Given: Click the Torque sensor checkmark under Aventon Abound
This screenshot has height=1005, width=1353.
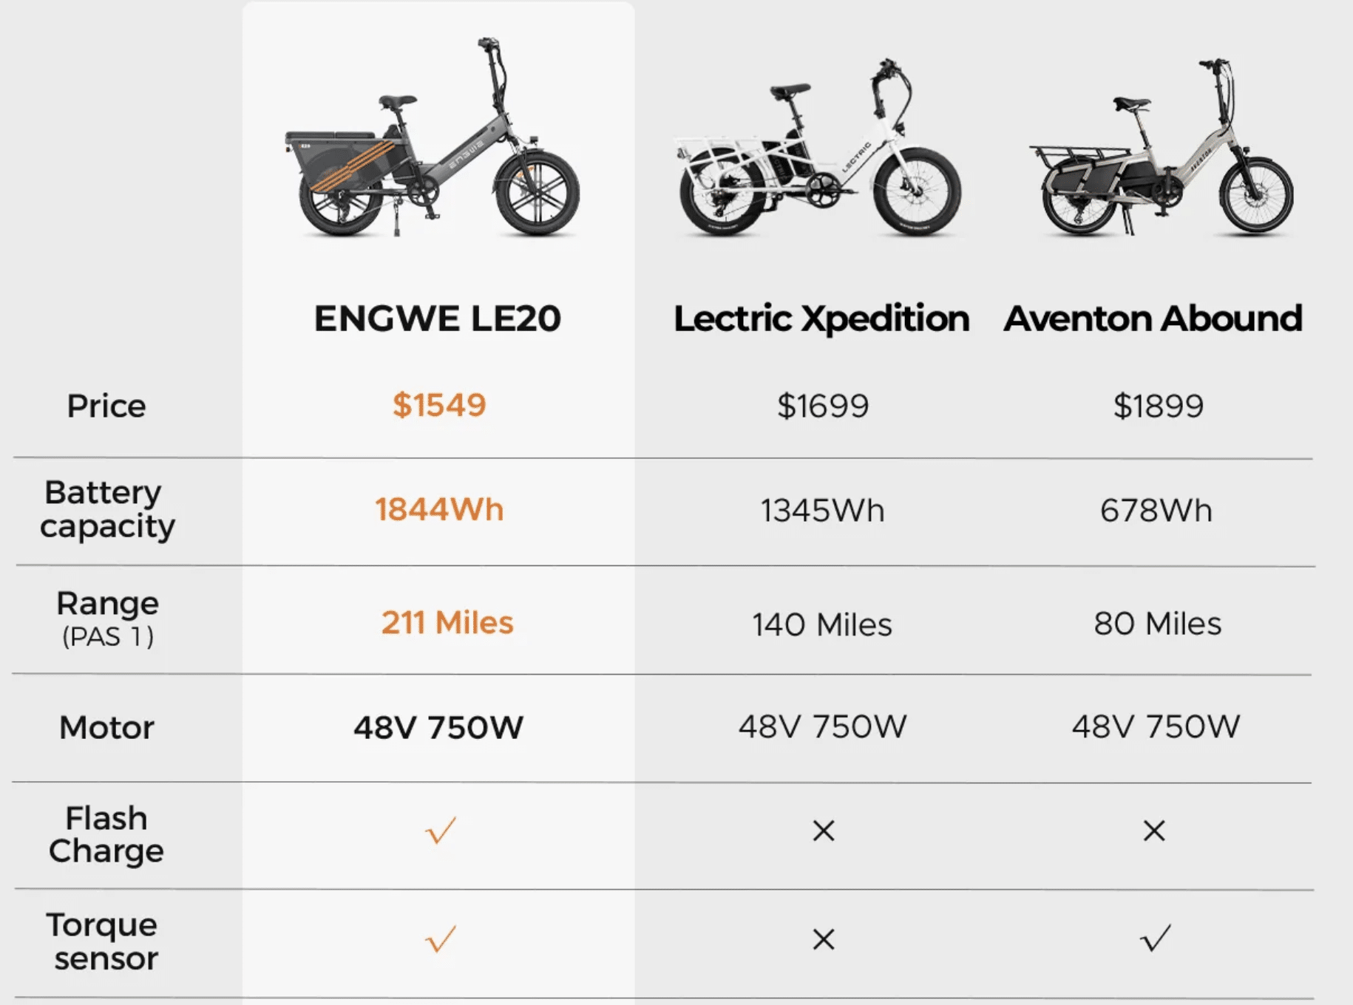Looking at the screenshot, I should tap(1155, 938).
